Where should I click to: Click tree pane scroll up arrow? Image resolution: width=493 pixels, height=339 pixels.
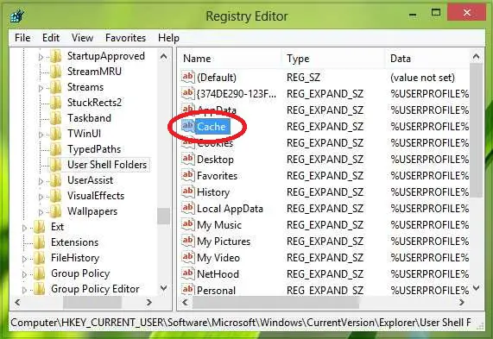(x=163, y=57)
